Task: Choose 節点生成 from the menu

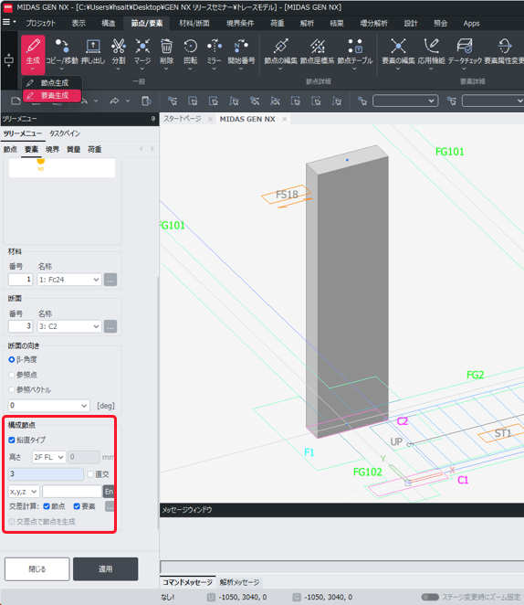Action: pyautogui.click(x=52, y=82)
